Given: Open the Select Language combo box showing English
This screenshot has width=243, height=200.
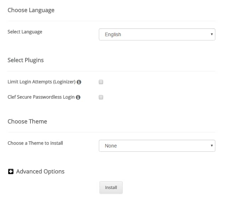Looking at the screenshot, I should [x=157, y=34].
